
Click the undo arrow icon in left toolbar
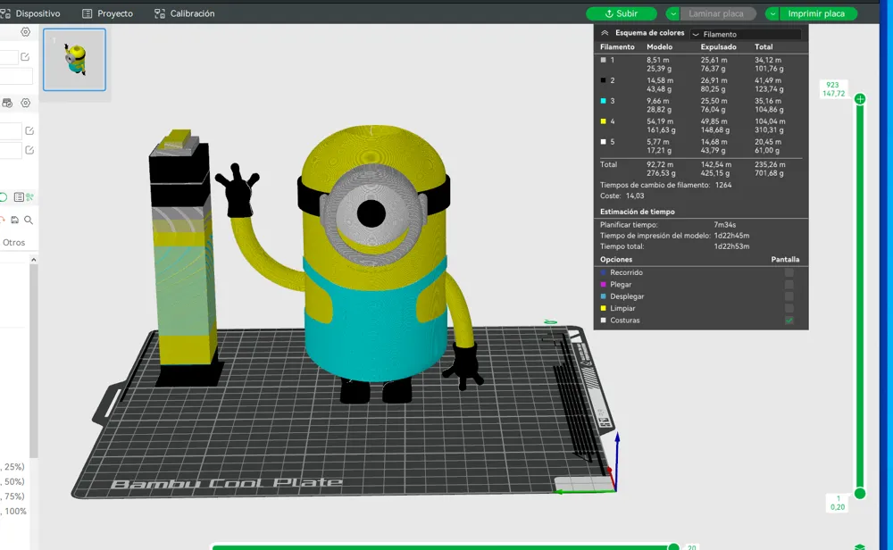(4, 219)
